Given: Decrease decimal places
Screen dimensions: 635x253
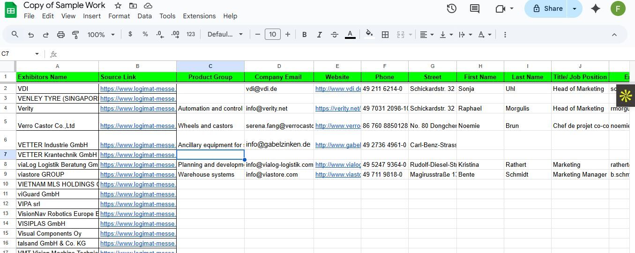Looking at the screenshot, I should pos(160,34).
